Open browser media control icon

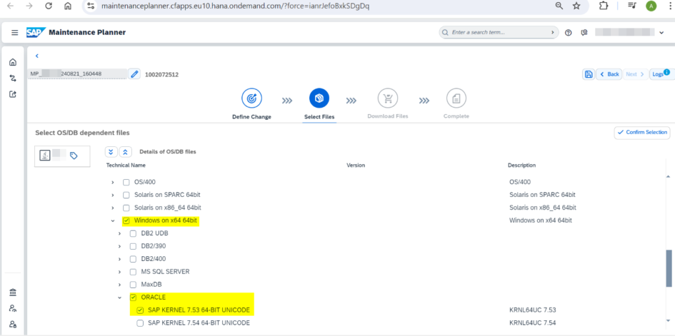click(x=632, y=6)
